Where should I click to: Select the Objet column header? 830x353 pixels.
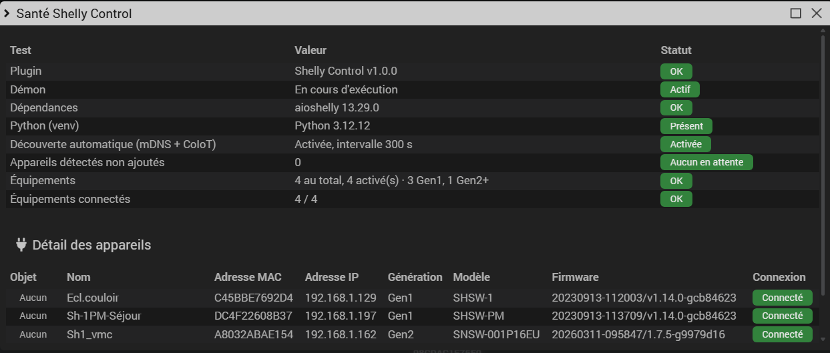(23, 277)
